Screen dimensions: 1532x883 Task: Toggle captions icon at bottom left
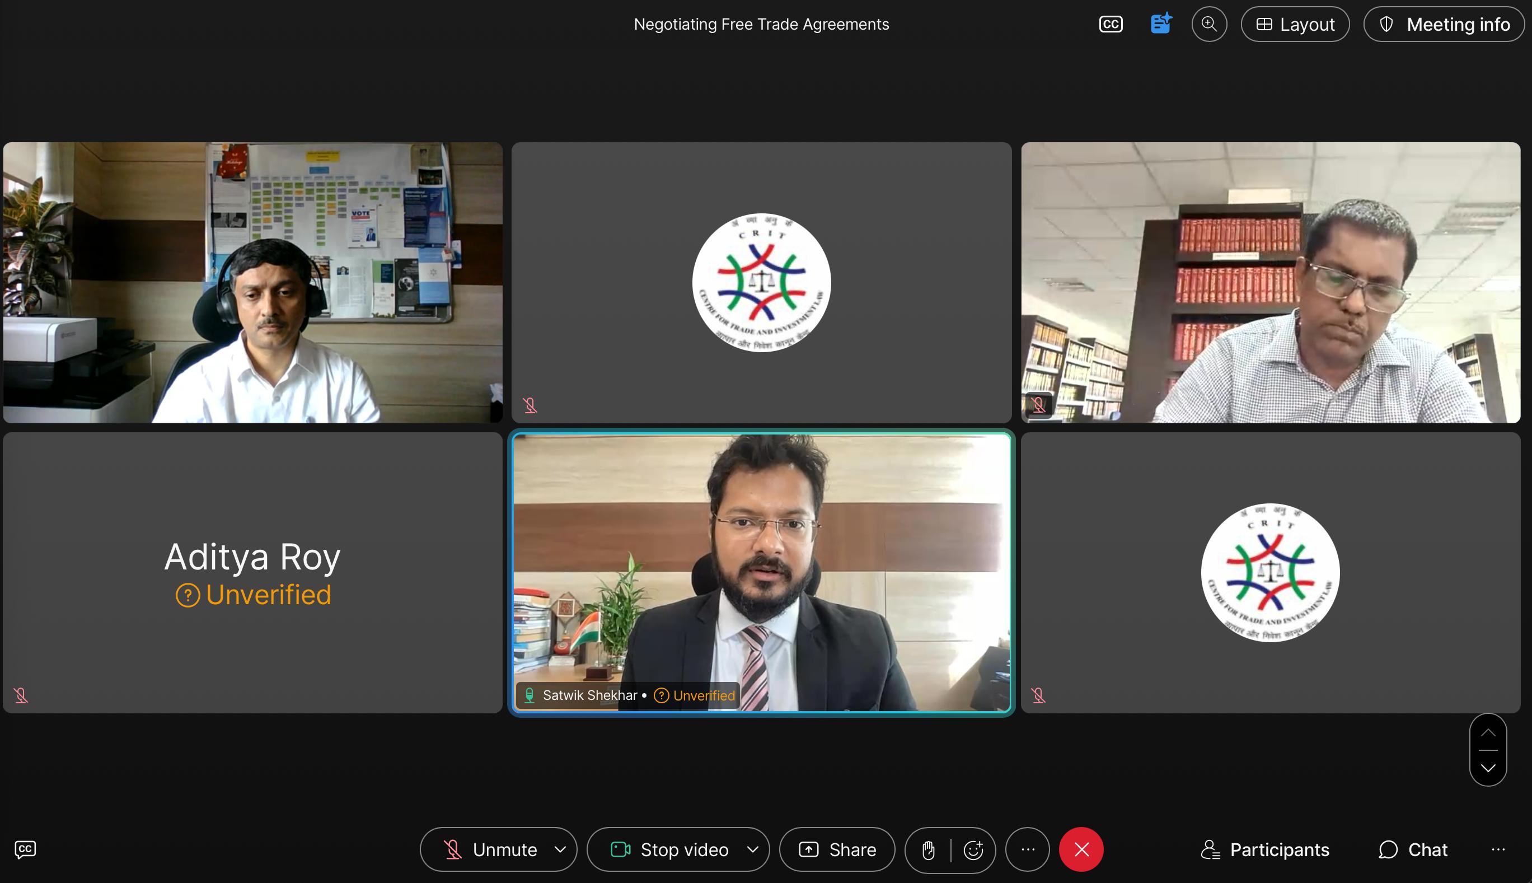click(25, 849)
